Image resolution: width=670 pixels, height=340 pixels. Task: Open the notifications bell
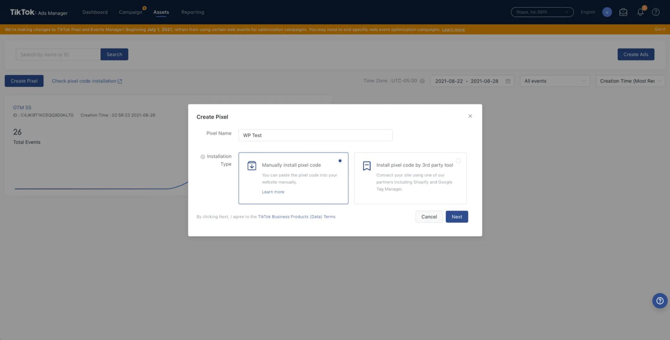(640, 12)
